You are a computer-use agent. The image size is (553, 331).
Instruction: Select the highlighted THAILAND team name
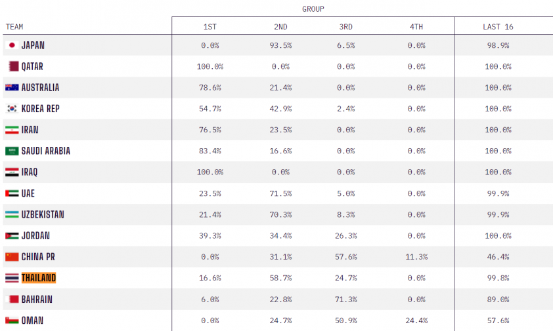point(39,278)
